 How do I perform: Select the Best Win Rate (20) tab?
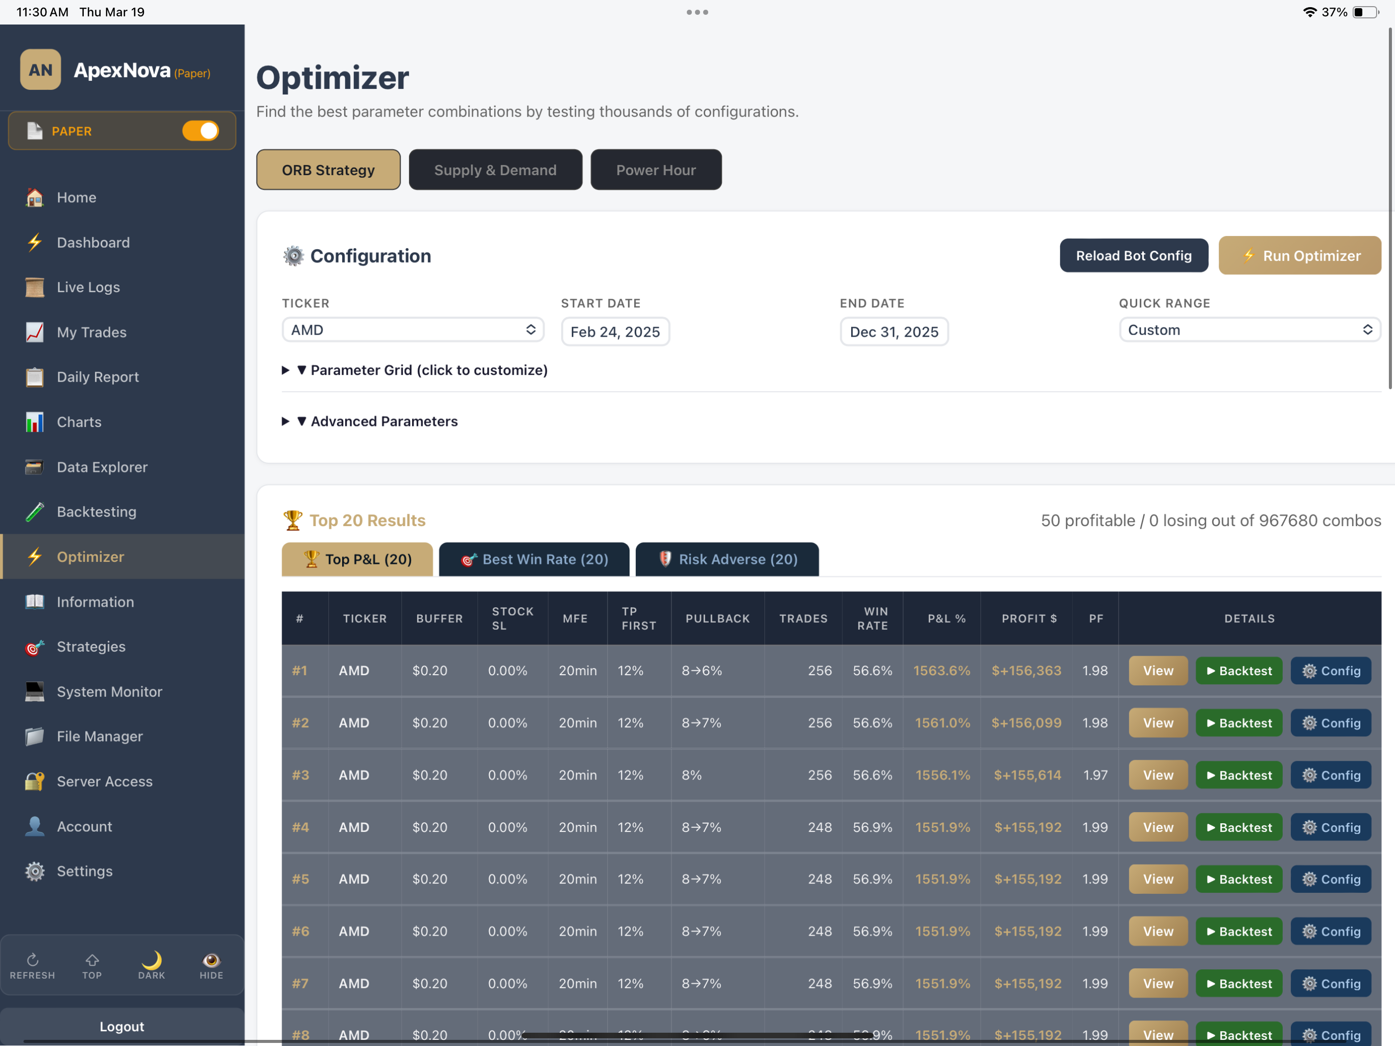point(534,560)
